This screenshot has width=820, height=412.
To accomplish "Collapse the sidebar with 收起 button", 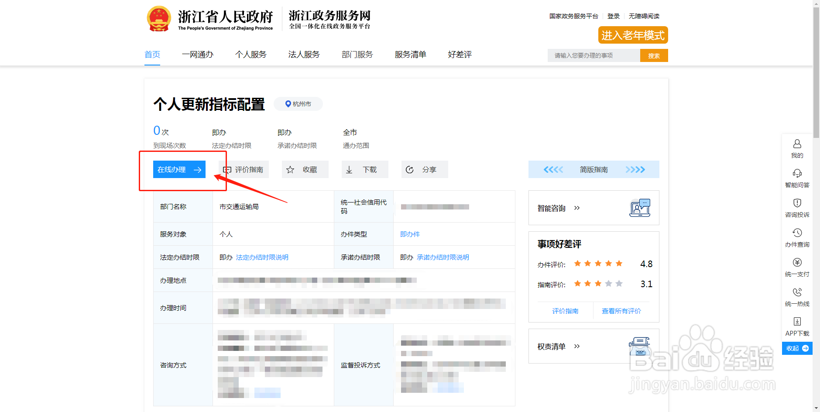I will (x=797, y=348).
